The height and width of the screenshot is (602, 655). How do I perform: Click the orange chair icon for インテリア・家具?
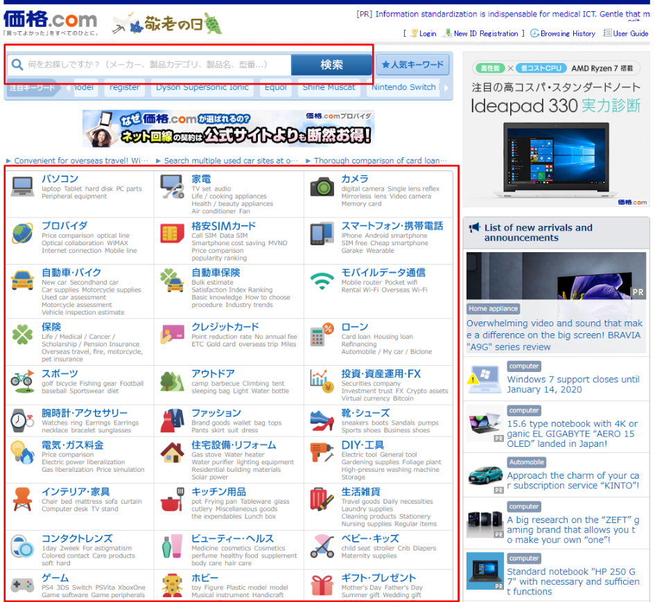23,499
